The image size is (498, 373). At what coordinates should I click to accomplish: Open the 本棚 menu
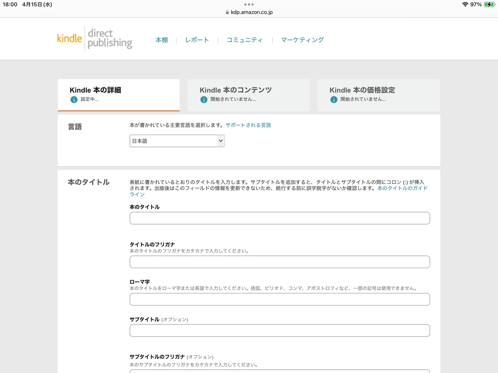pyautogui.click(x=162, y=40)
